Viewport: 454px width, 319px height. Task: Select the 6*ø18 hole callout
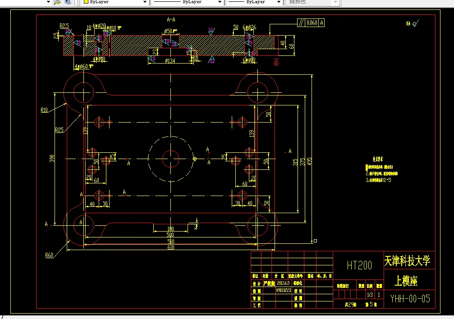click(x=249, y=60)
